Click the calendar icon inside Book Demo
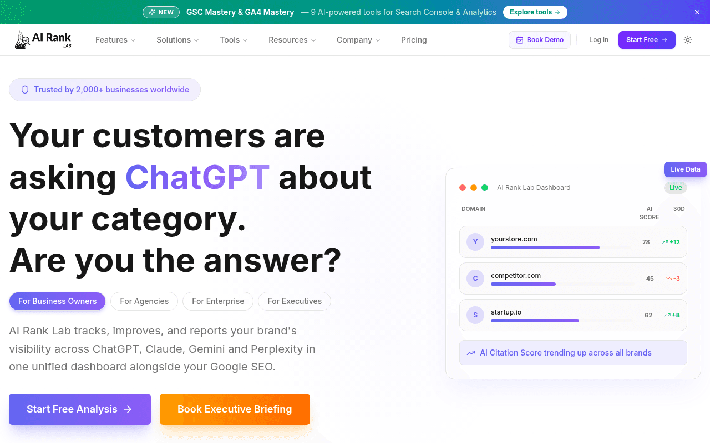The image size is (710, 443). [x=520, y=39]
